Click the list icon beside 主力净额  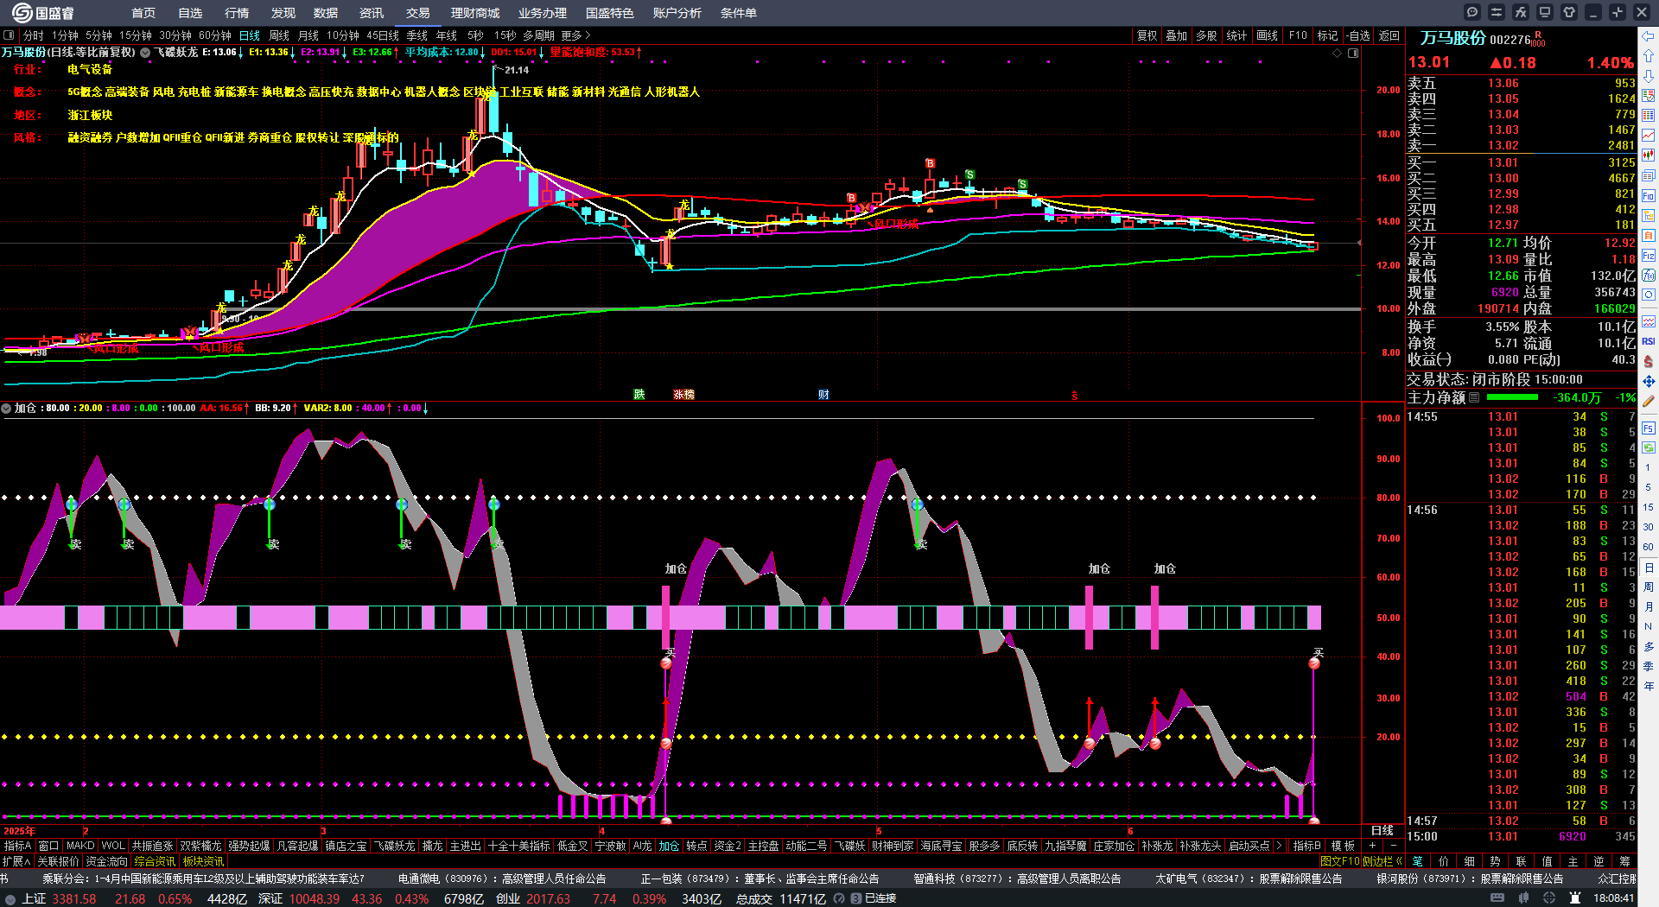coord(1474,397)
